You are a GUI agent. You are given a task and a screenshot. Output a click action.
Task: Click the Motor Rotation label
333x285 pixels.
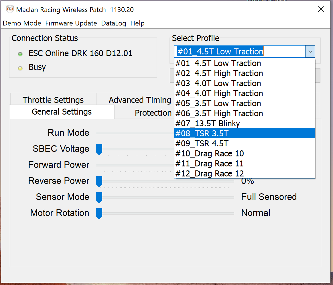[x=60, y=213]
